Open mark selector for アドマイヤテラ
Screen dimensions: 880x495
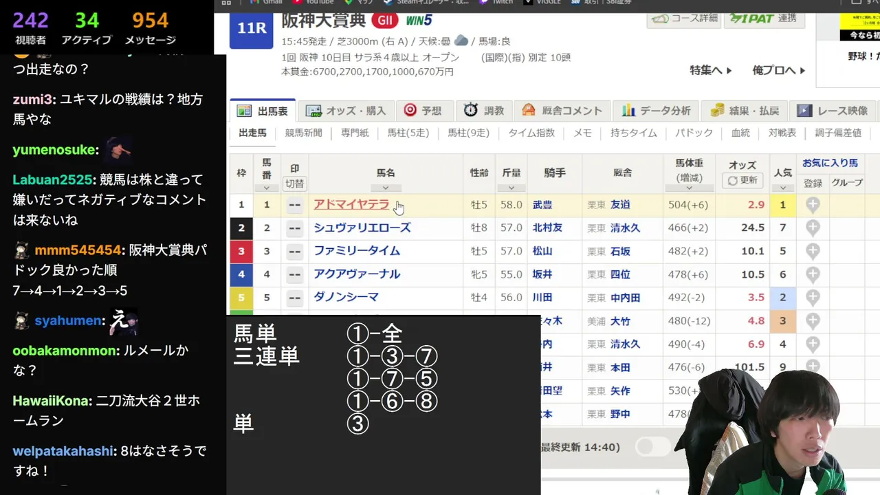point(294,205)
